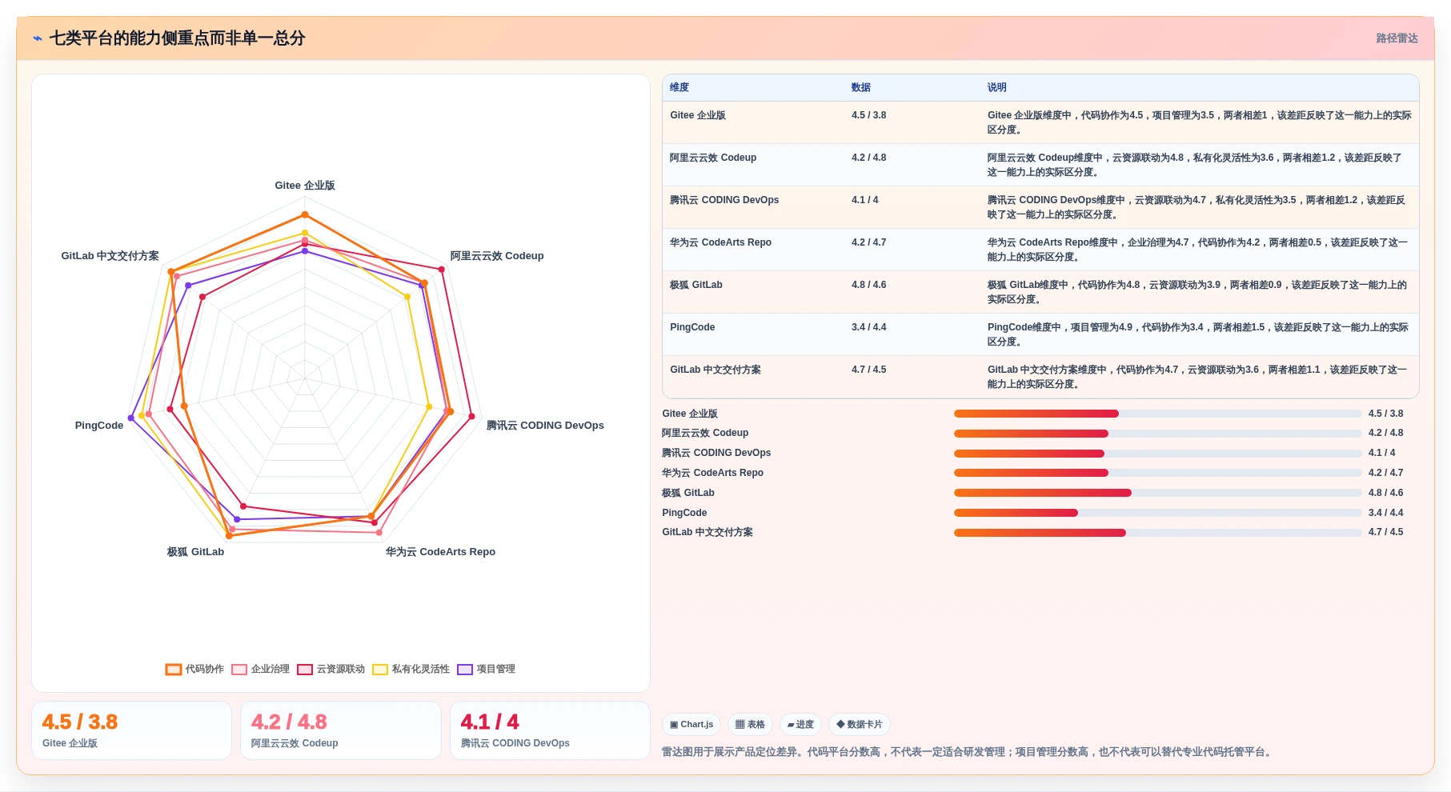Click the PingCode description text in table
This screenshot has height=792, width=1451.
1199,334
